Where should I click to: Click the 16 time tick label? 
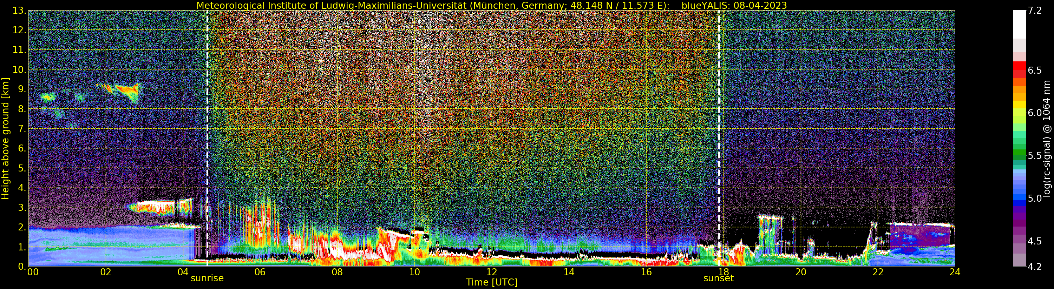(x=646, y=272)
